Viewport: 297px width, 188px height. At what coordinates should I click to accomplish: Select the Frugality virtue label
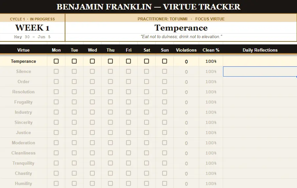[23, 102]
